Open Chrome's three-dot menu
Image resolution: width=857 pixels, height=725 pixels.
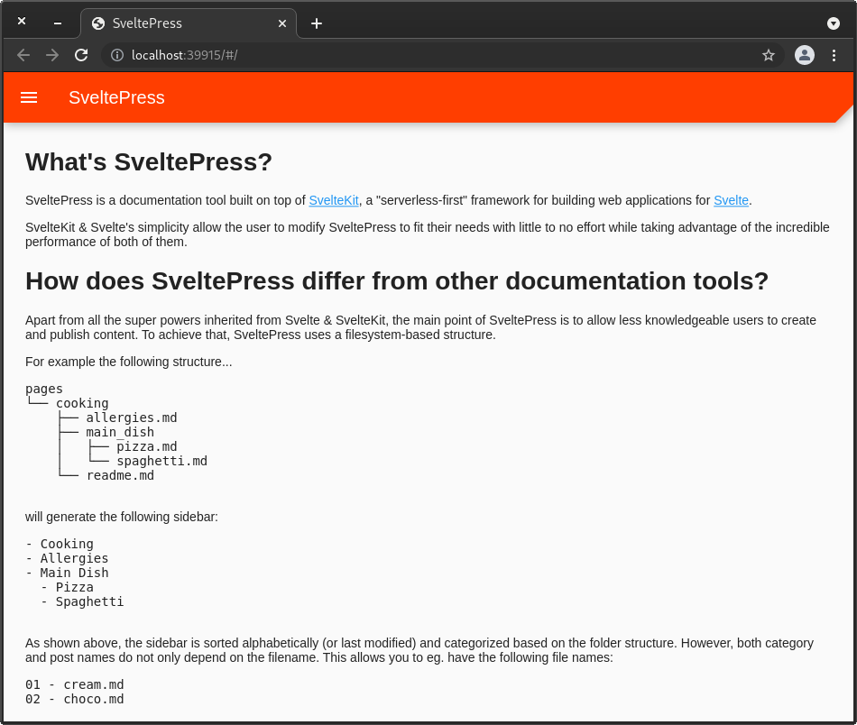coord(834,55)
